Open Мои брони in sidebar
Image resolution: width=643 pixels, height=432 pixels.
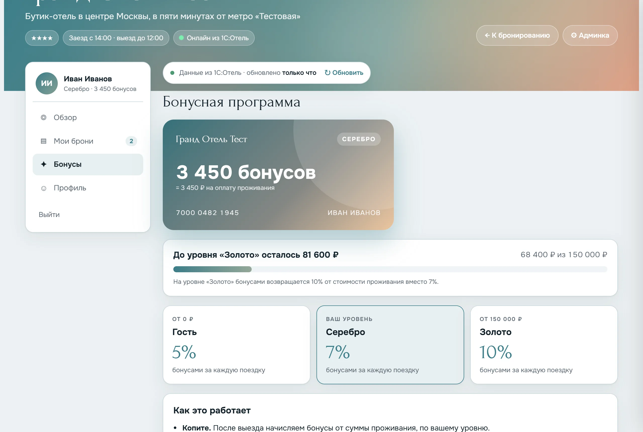(88, 141)
